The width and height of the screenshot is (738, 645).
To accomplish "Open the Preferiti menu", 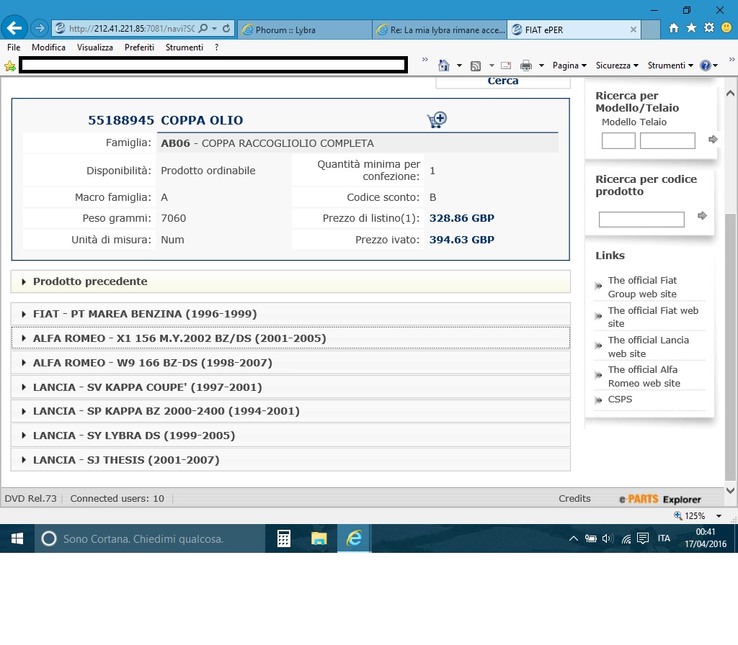I will pyautogui.click(x=139, y=48).
